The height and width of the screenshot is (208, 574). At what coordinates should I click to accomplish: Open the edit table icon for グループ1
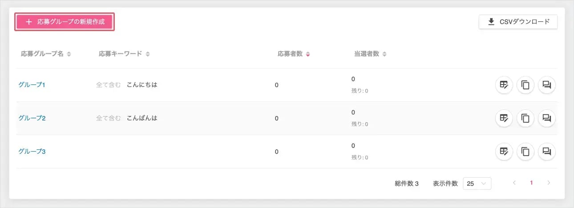coord(504,85)
